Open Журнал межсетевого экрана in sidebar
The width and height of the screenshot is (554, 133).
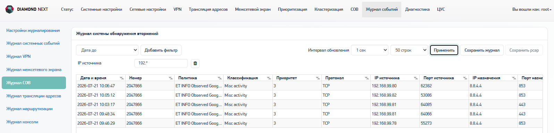coord(34,70)
